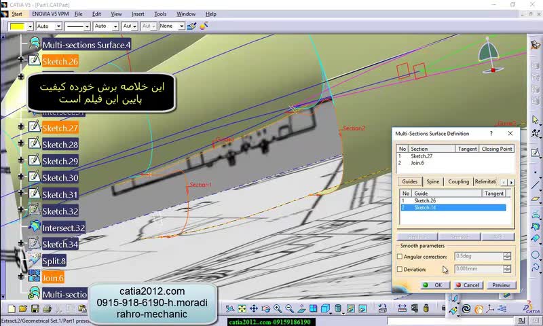Click the Cancel button
Screen dimensions: 543x326
[467, 285]
